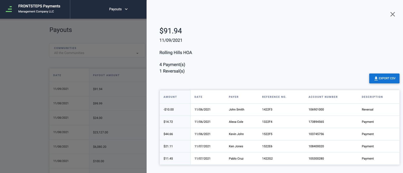This screenshot has width=403, height=173.
Task: Close the payout details panel
Action: tap(392, 14)
